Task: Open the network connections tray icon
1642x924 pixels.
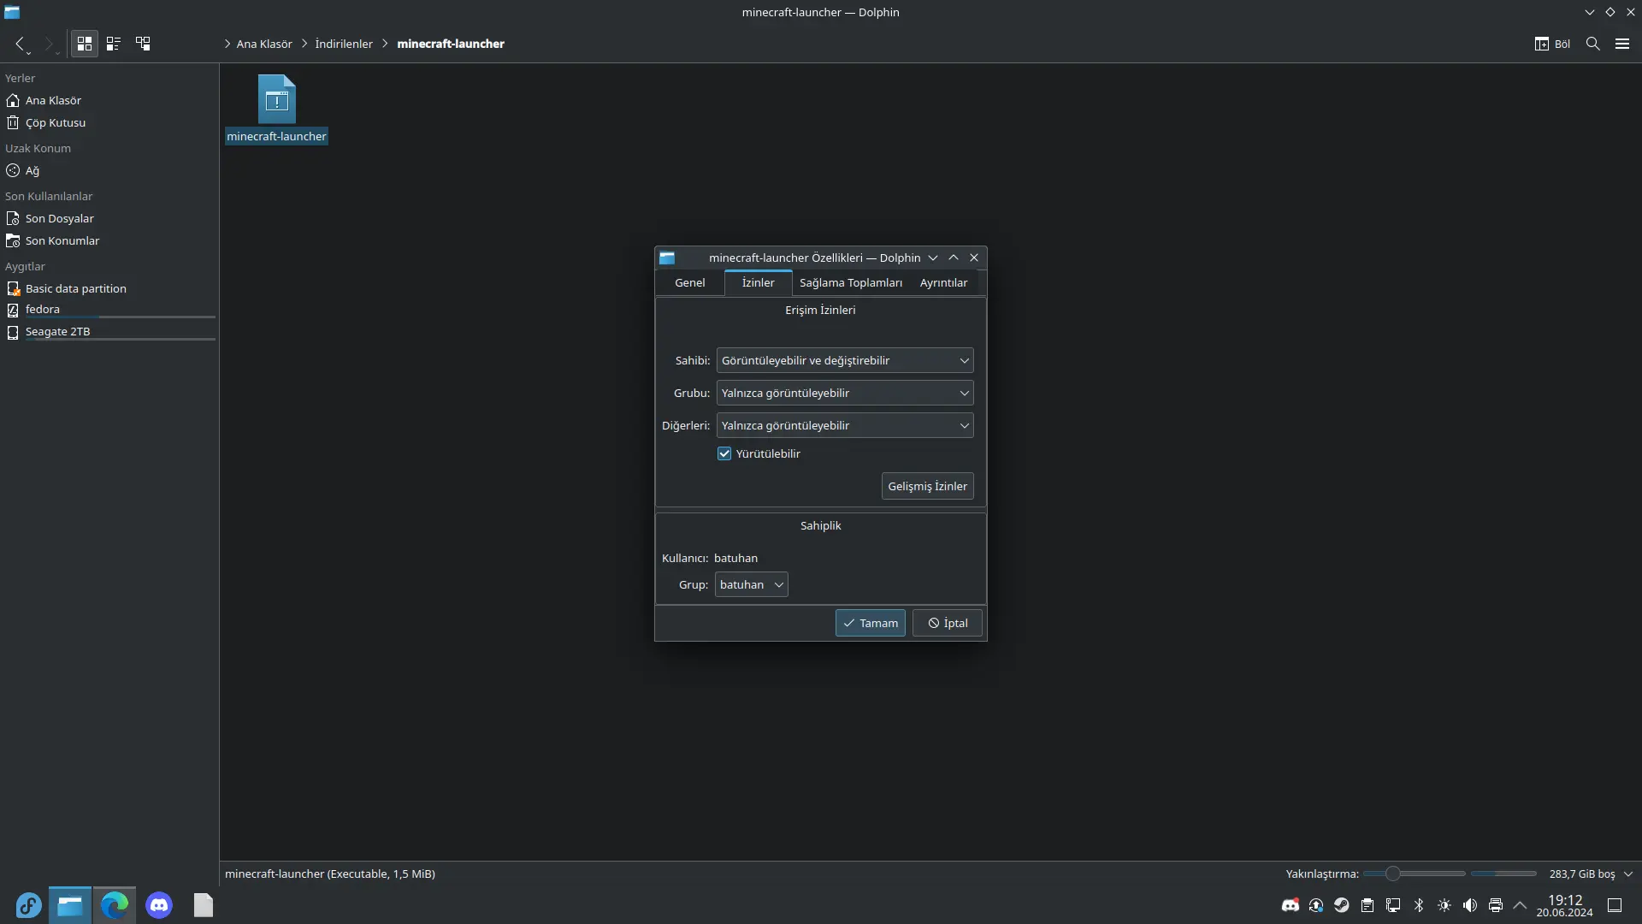Action: 1393,905
